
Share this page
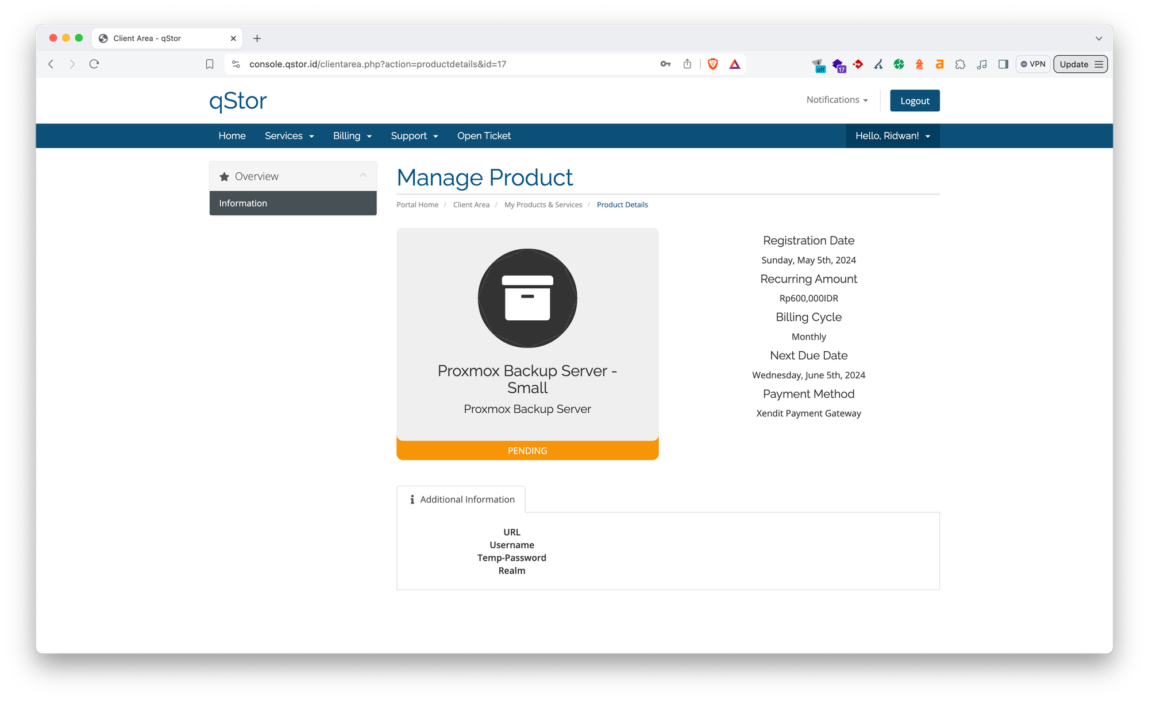(x=687, y=64)
